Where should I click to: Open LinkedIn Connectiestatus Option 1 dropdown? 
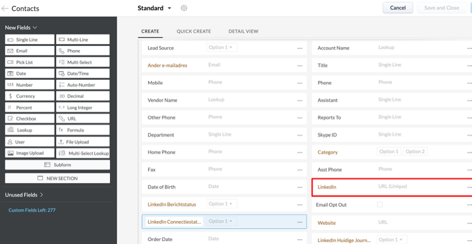(222, 221)
